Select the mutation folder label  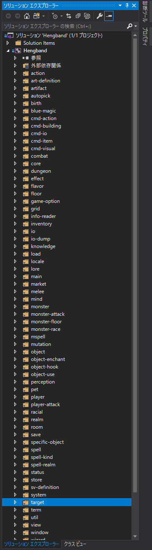tap(41, 344)
